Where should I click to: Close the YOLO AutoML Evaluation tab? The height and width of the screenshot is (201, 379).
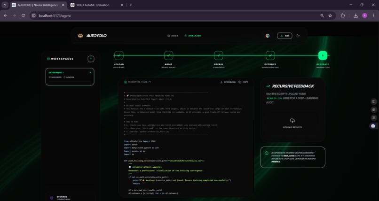122,5
